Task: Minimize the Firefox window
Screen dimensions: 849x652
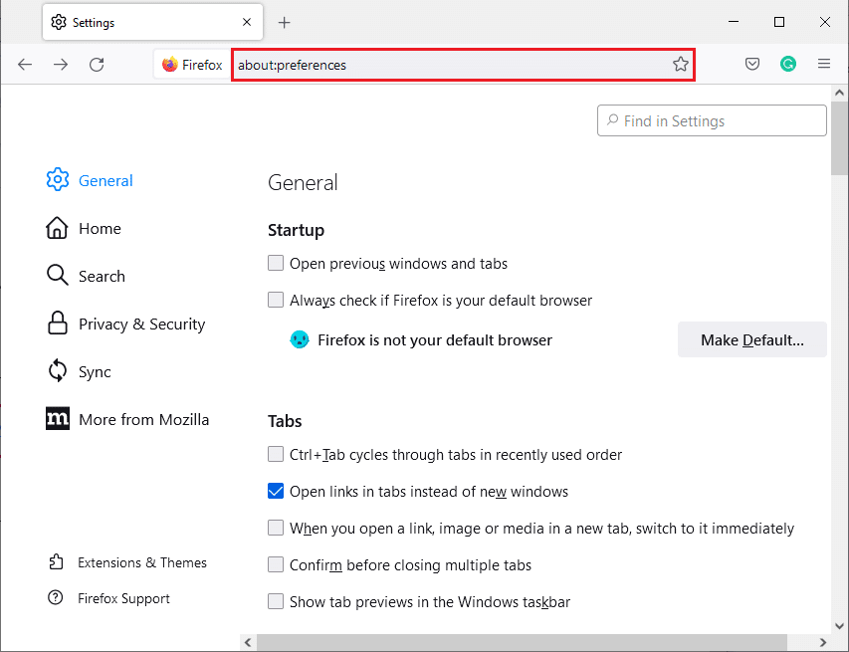Action: (734, 22)
